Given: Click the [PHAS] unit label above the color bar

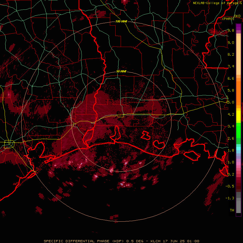Looking at the screenshot, I should pyautogui.click(x=228, y=19).
